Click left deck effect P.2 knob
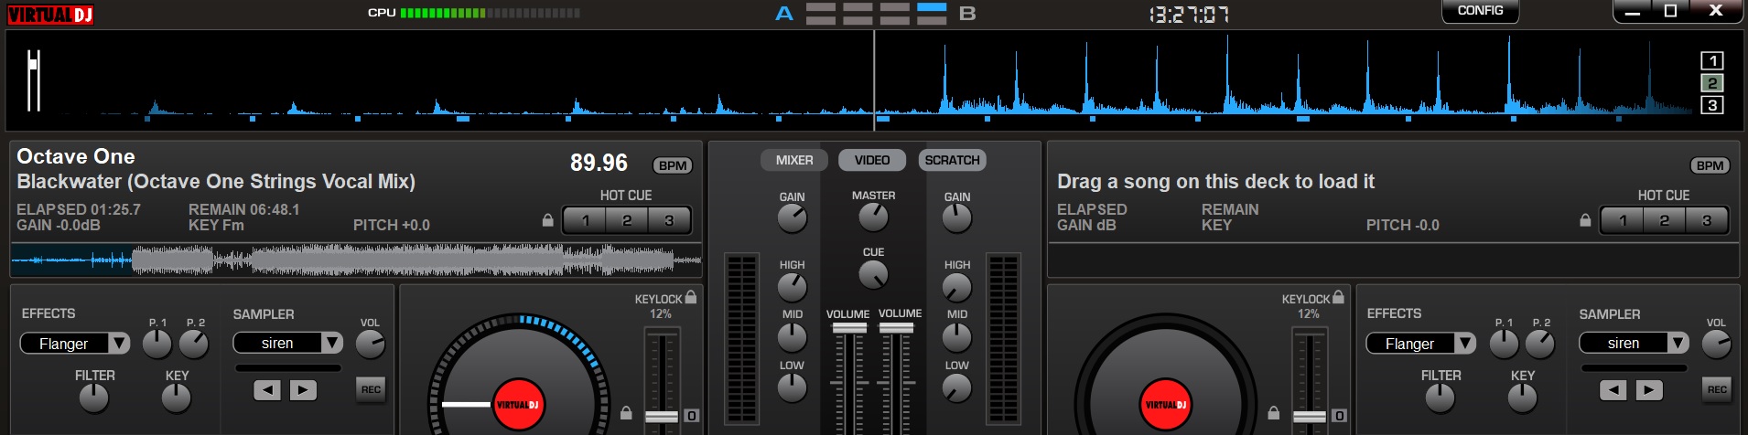 (x=194, y=345)
